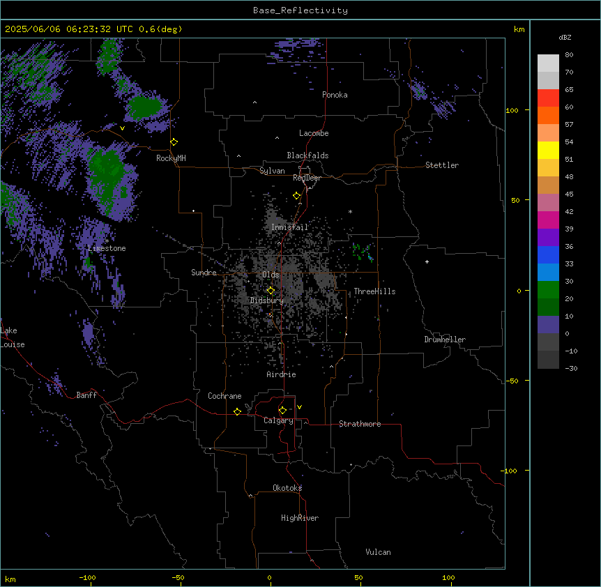Click the Airdrie city label

pyautogui.click(x=281, y=374)
